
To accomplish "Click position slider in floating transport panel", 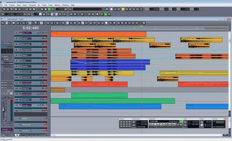I will (165, 127).
